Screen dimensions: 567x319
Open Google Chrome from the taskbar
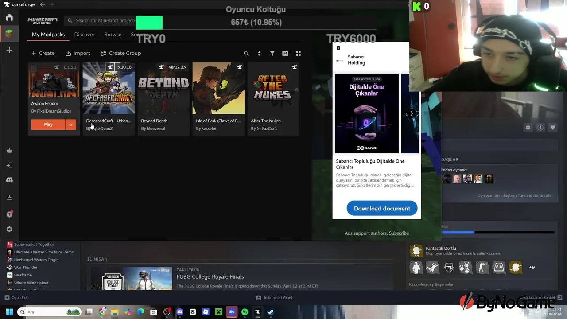[x=102, y=312]
